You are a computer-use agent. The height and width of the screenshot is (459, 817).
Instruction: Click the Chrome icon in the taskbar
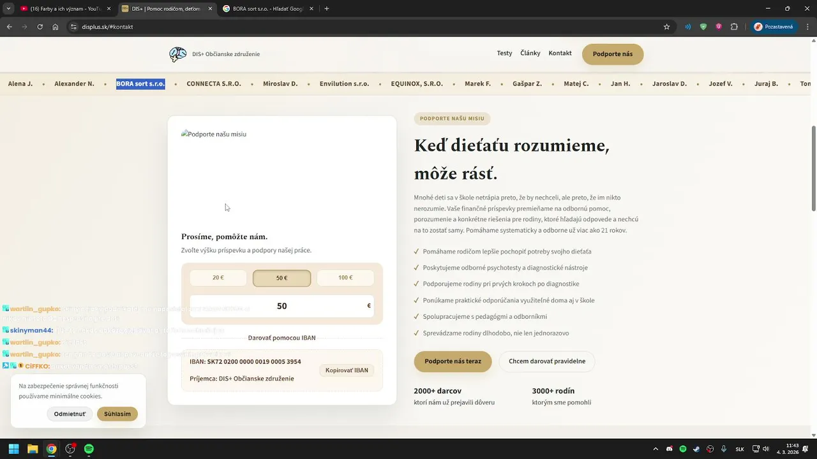click(x=51, y=449)
